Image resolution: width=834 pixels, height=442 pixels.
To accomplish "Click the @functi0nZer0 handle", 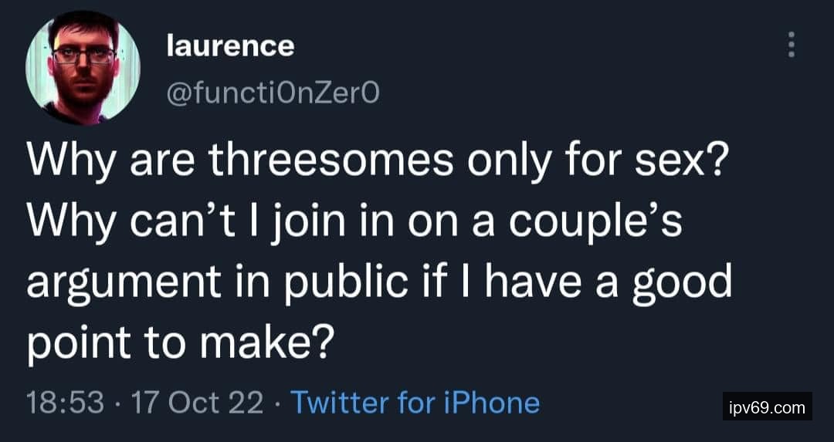I will tap(274, 94).
